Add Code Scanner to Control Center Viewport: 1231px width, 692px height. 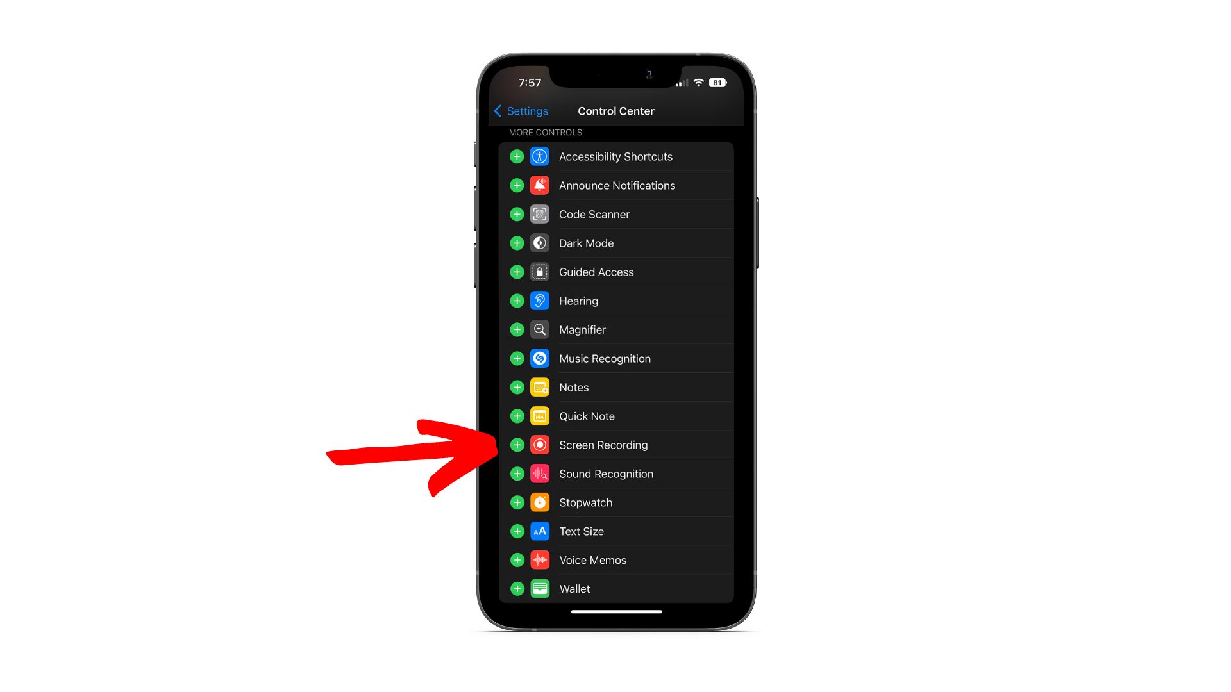pos(517,214)
